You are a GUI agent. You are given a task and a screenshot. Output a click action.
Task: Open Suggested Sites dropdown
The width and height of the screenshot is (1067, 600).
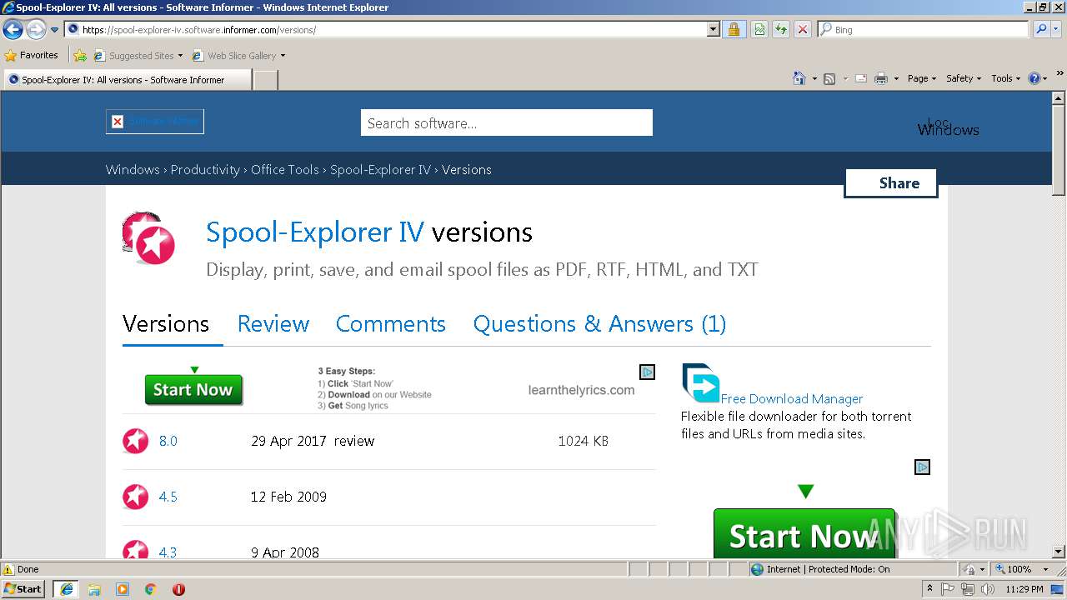point(138,56)
